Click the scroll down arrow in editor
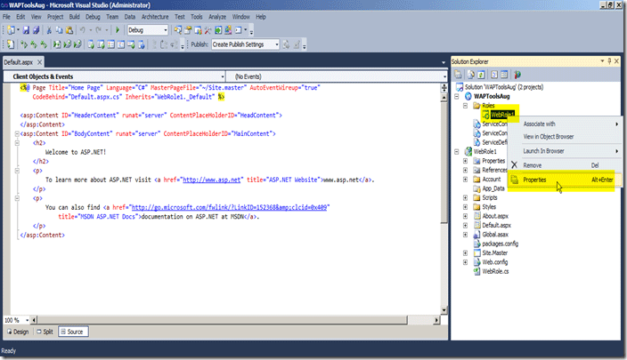 coord(444,310)
